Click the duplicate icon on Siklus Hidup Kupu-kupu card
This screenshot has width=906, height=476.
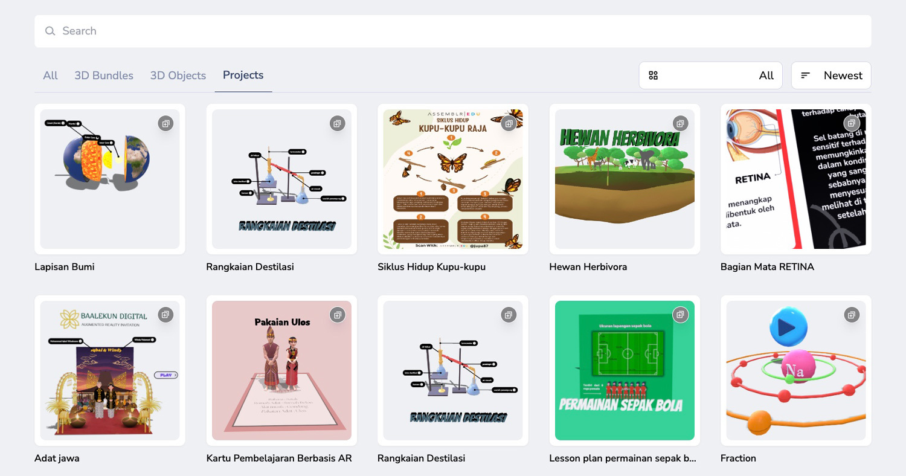[x=509, y=123]
